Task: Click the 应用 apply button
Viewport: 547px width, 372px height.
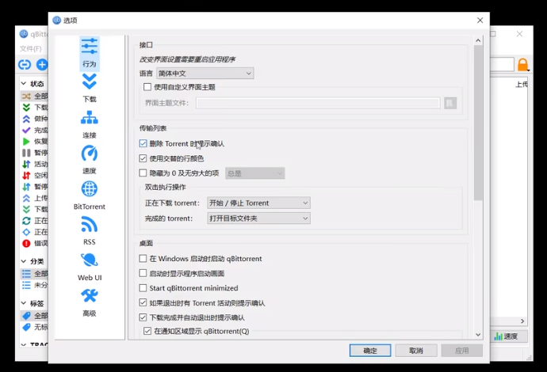Action: [462, 351]
